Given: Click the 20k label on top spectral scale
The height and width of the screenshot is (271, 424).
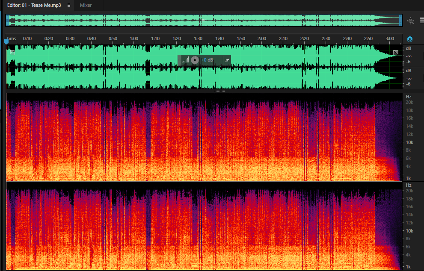Looking at the screenshot, I should click(x=409, y=103).
